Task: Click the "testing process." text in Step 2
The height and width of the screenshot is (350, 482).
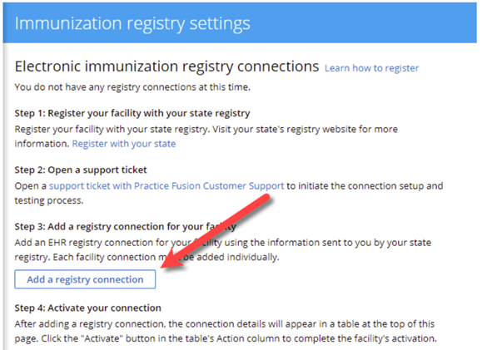Action: pyautogui.click(x=49, y=200)
